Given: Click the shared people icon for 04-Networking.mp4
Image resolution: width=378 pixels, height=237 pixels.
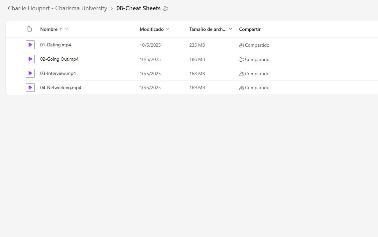Looking at the screenshot, I should [241, 88].
